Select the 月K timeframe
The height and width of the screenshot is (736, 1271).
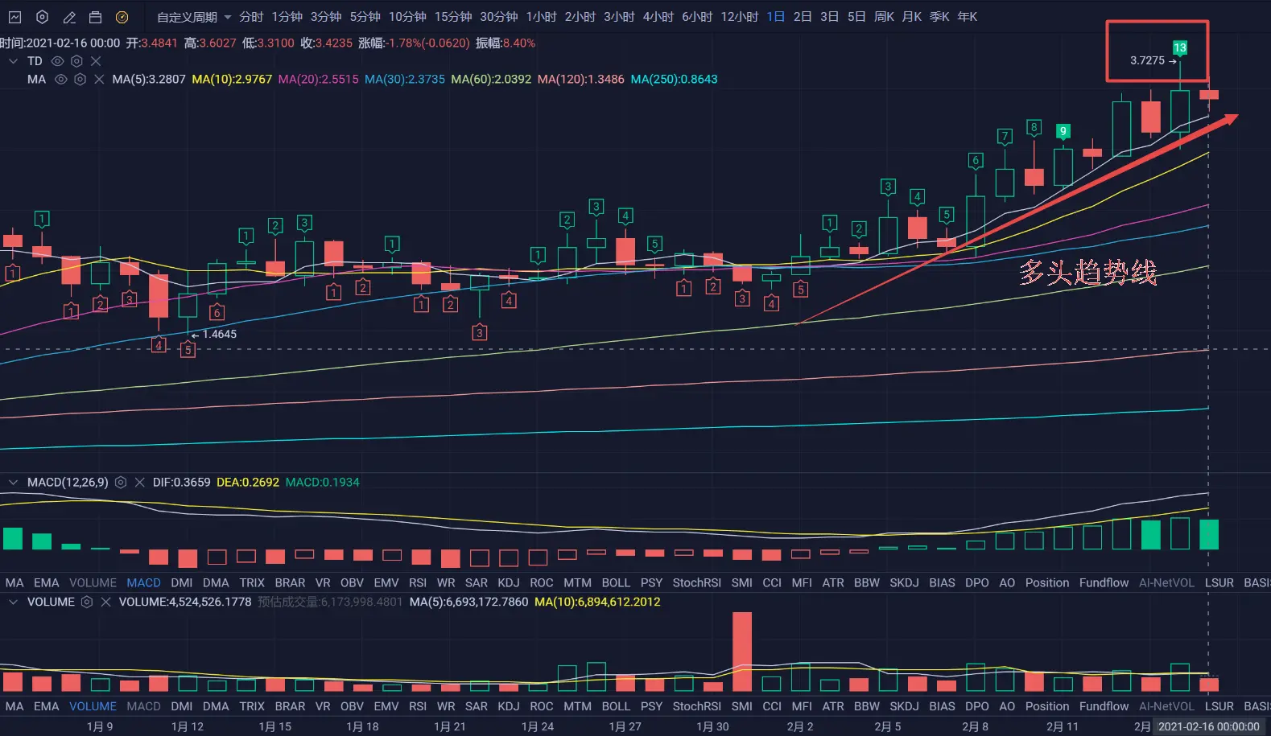pyautogui.click(x=912, y=17)
